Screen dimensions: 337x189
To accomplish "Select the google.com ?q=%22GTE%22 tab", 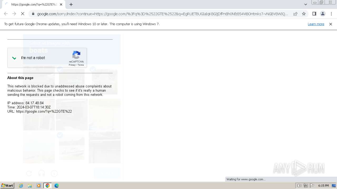I will coord(33,4).
